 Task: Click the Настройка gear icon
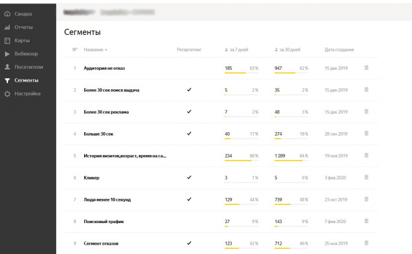7,94
